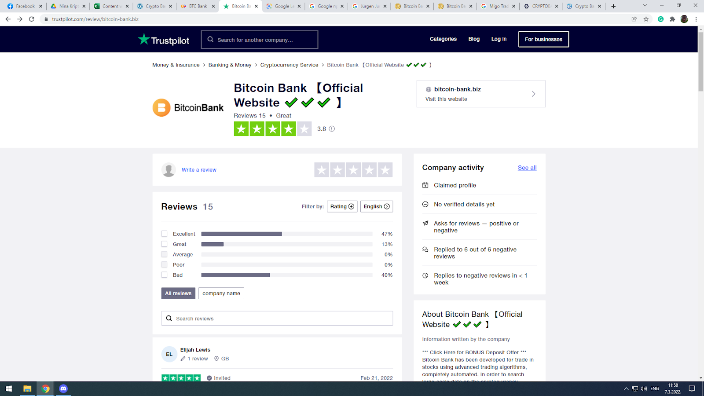Click the info icon next to 3.8 rating

(332, 129)
